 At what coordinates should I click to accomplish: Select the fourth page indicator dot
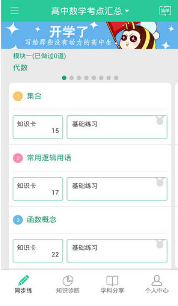[86, 78]
